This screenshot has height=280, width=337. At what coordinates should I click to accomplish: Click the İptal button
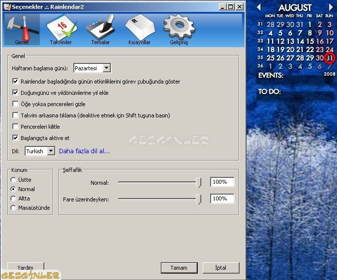point(221,268)
